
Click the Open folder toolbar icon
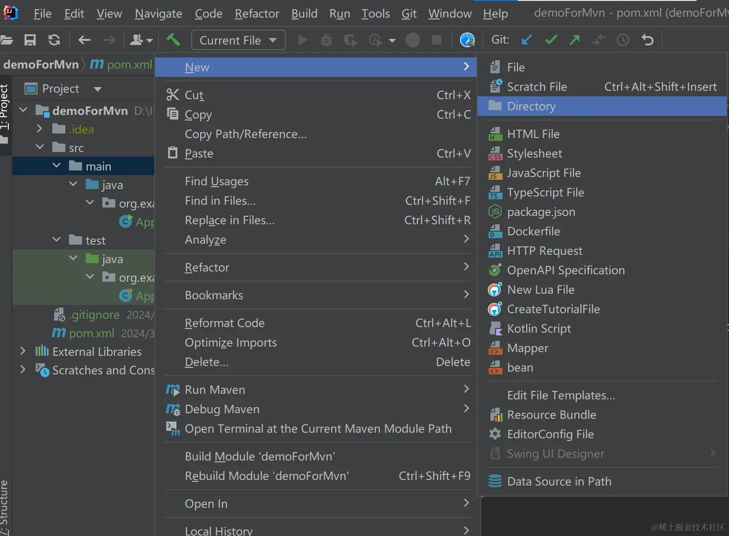pyautogui.click(x=6, y=40)
